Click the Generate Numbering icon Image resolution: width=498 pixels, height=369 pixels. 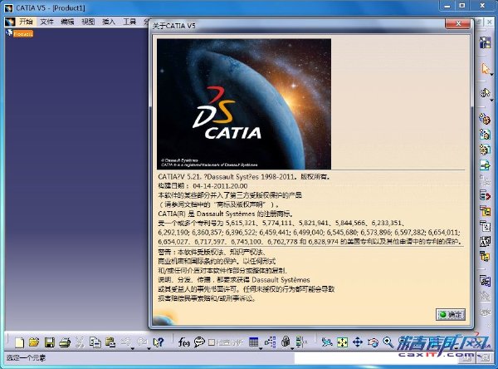(485, 226)
